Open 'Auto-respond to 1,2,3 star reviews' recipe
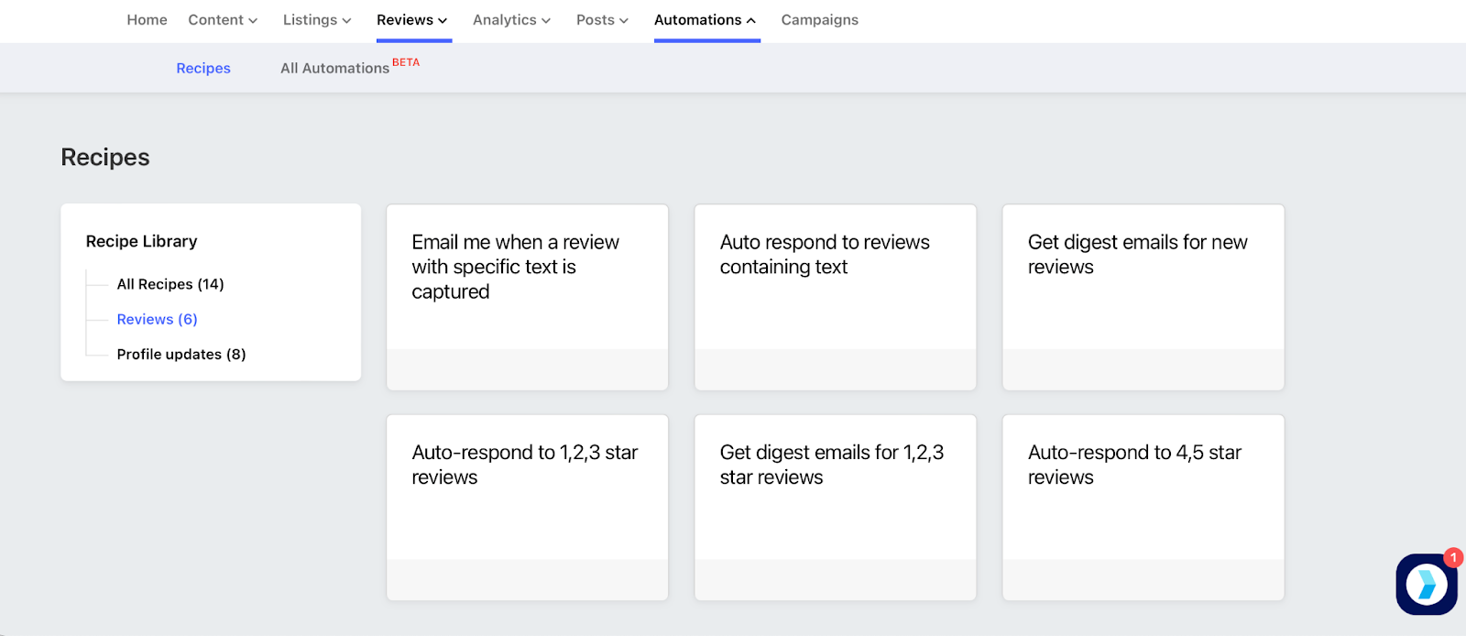This screenshot has width=1466, height=636. coord(528,508)
